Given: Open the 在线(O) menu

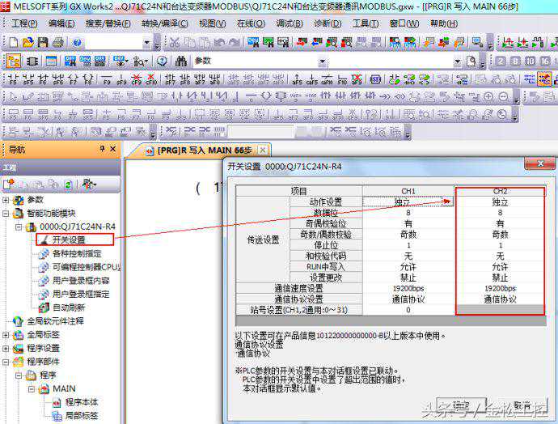Looking at the screenshot, I should 250,23.
